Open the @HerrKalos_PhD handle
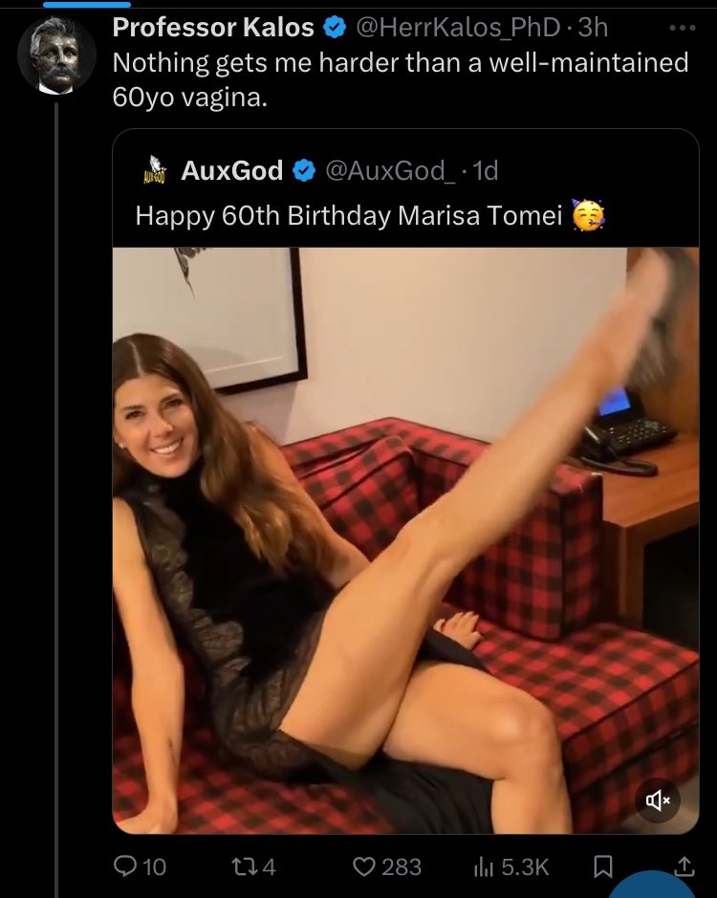The image size is (717, 898). point(458,27)
